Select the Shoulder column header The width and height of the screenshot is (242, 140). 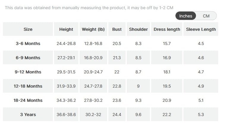(x=138, y=29)
